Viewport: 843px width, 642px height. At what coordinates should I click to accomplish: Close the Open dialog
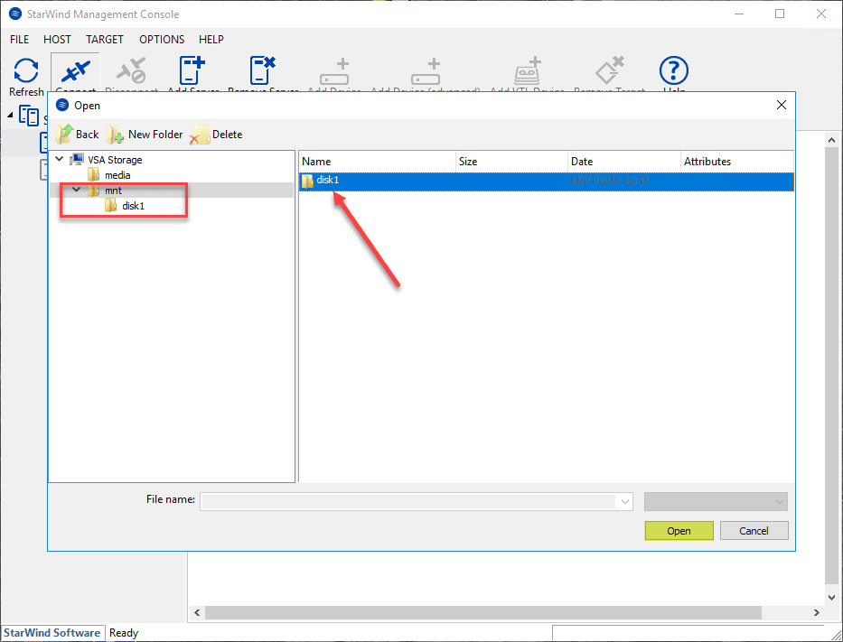782,105
